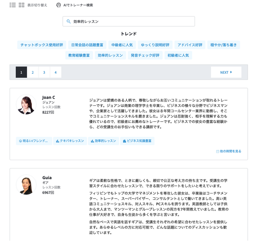Focus the search field containing 効率的レッスン

tap(129, 21)
